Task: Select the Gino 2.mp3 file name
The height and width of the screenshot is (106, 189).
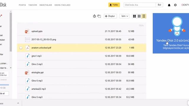Action: (x=37, y=64)
